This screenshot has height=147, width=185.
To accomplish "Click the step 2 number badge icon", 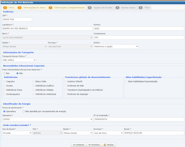I will (19, 8).
